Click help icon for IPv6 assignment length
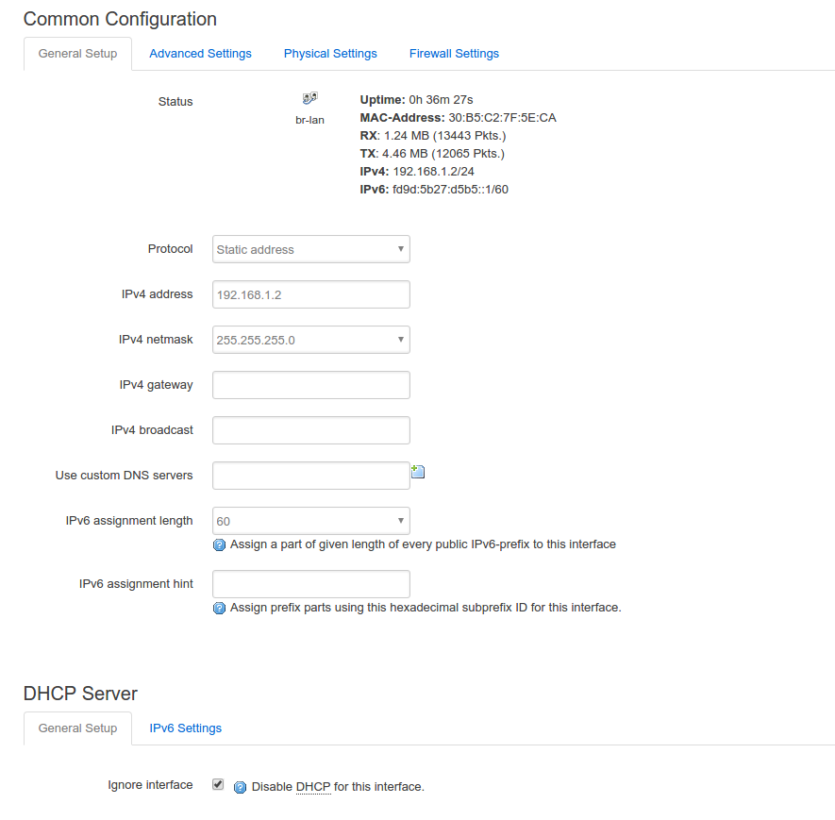Viewport: 835px width, 820px height. (x=220, y=545)
